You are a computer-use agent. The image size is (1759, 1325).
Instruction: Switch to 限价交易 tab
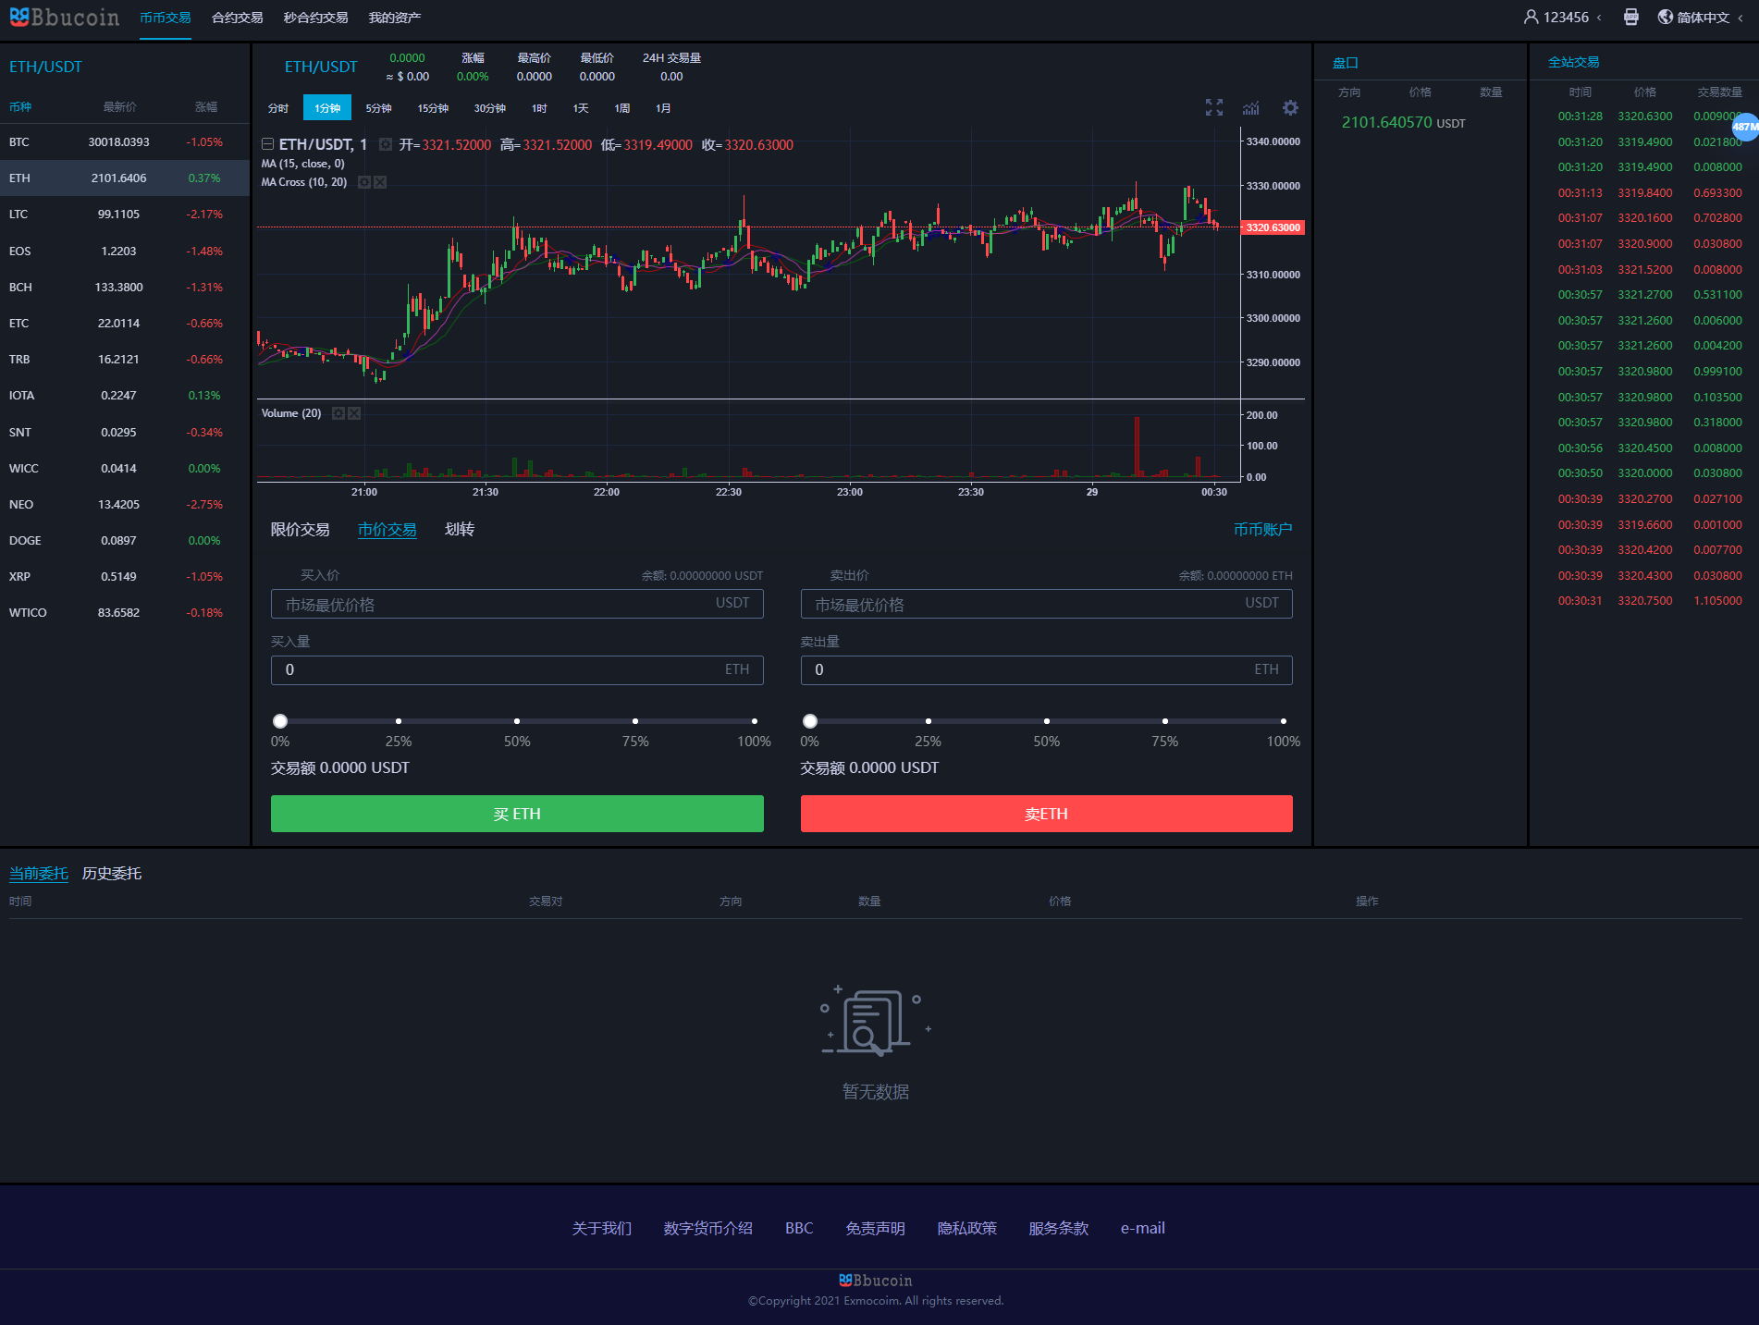(x=300, y=530)
